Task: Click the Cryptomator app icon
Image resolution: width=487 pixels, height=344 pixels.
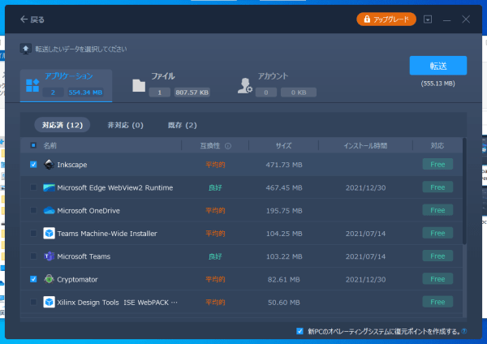Action: [x=49, y=279]
